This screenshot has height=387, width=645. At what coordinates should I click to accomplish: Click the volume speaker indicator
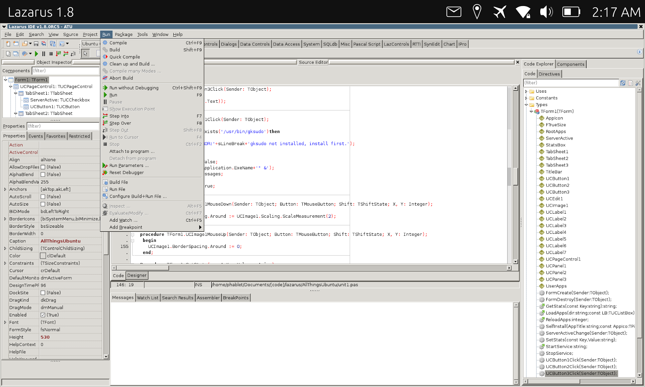(546, 12)
